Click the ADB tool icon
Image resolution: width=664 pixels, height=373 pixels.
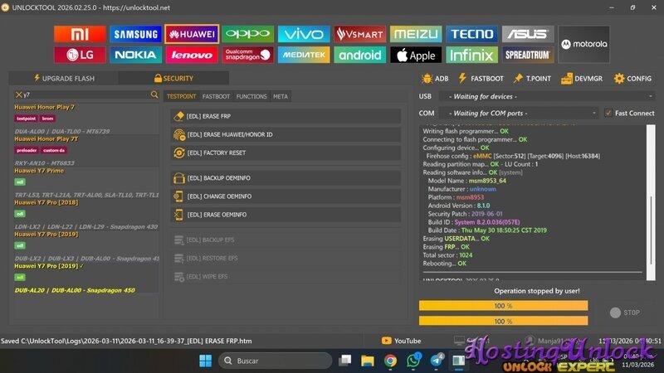coord(435,79)
